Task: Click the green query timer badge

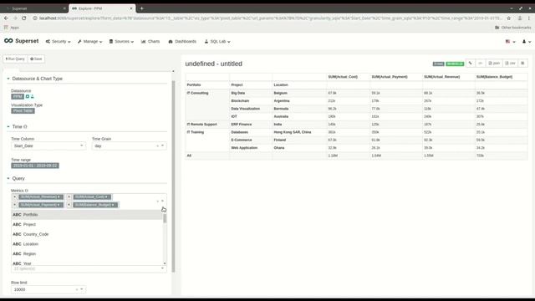Action: 455,64
